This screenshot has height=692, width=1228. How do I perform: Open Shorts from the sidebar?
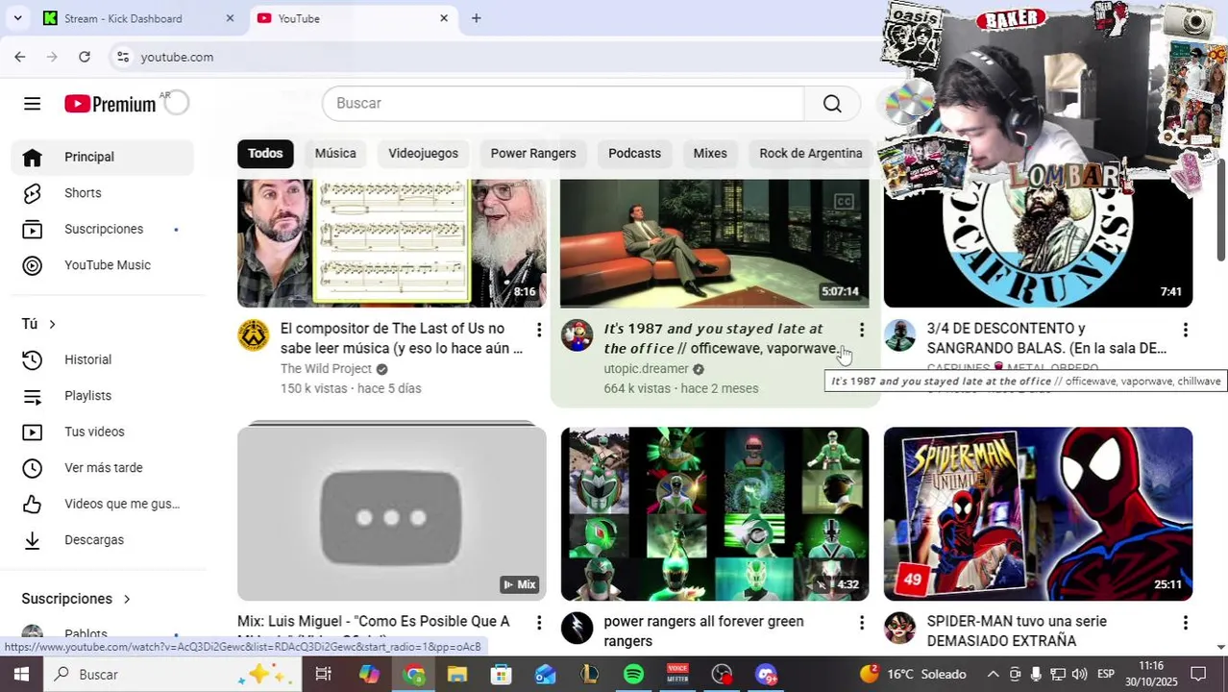click(102, 193)
